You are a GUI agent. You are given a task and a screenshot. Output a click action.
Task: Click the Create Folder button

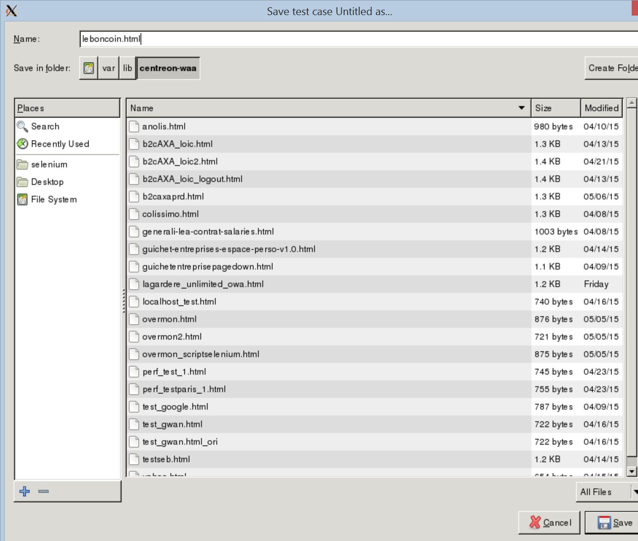pyautogui.click(x=612, y=68)
